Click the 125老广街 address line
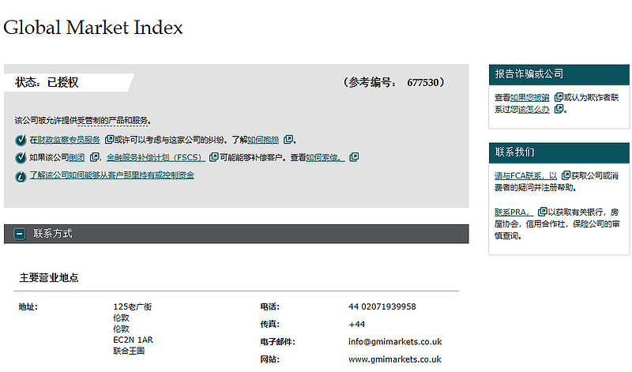 click(x=132, y=306)
